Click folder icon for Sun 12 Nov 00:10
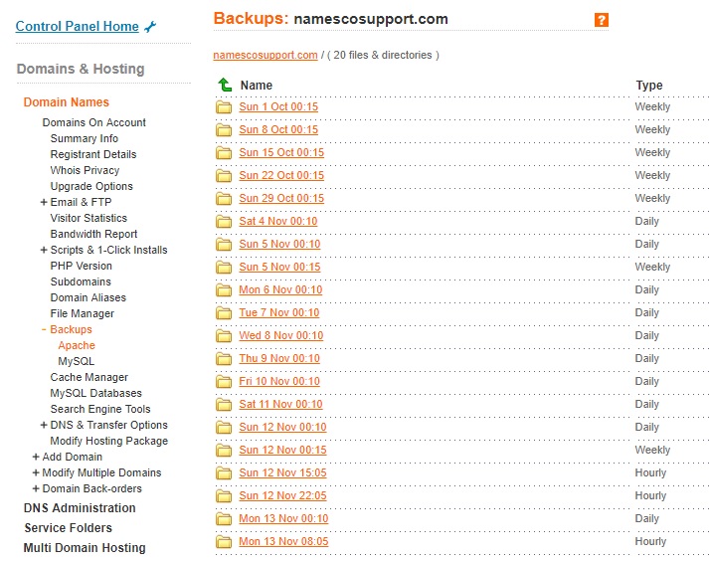Image resolution: width=709 pixels, height=562 pixels. (224, 428)
